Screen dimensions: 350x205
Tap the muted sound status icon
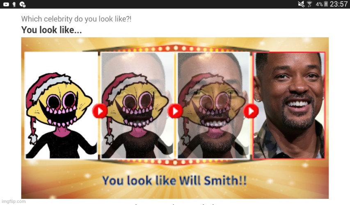tap(301, 4)
